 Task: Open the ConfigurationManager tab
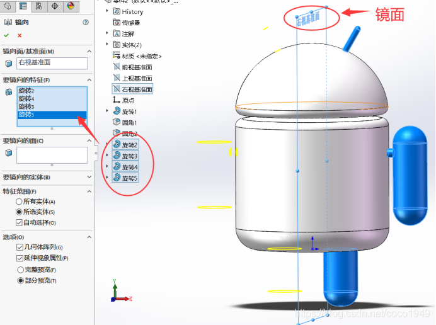pos(39,6)
